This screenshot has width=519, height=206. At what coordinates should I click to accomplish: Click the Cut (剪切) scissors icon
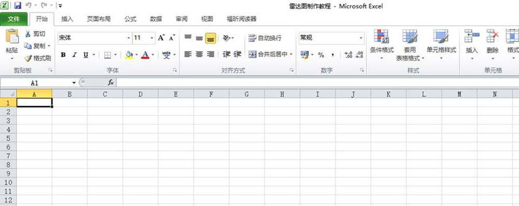(x=28, y=34)
